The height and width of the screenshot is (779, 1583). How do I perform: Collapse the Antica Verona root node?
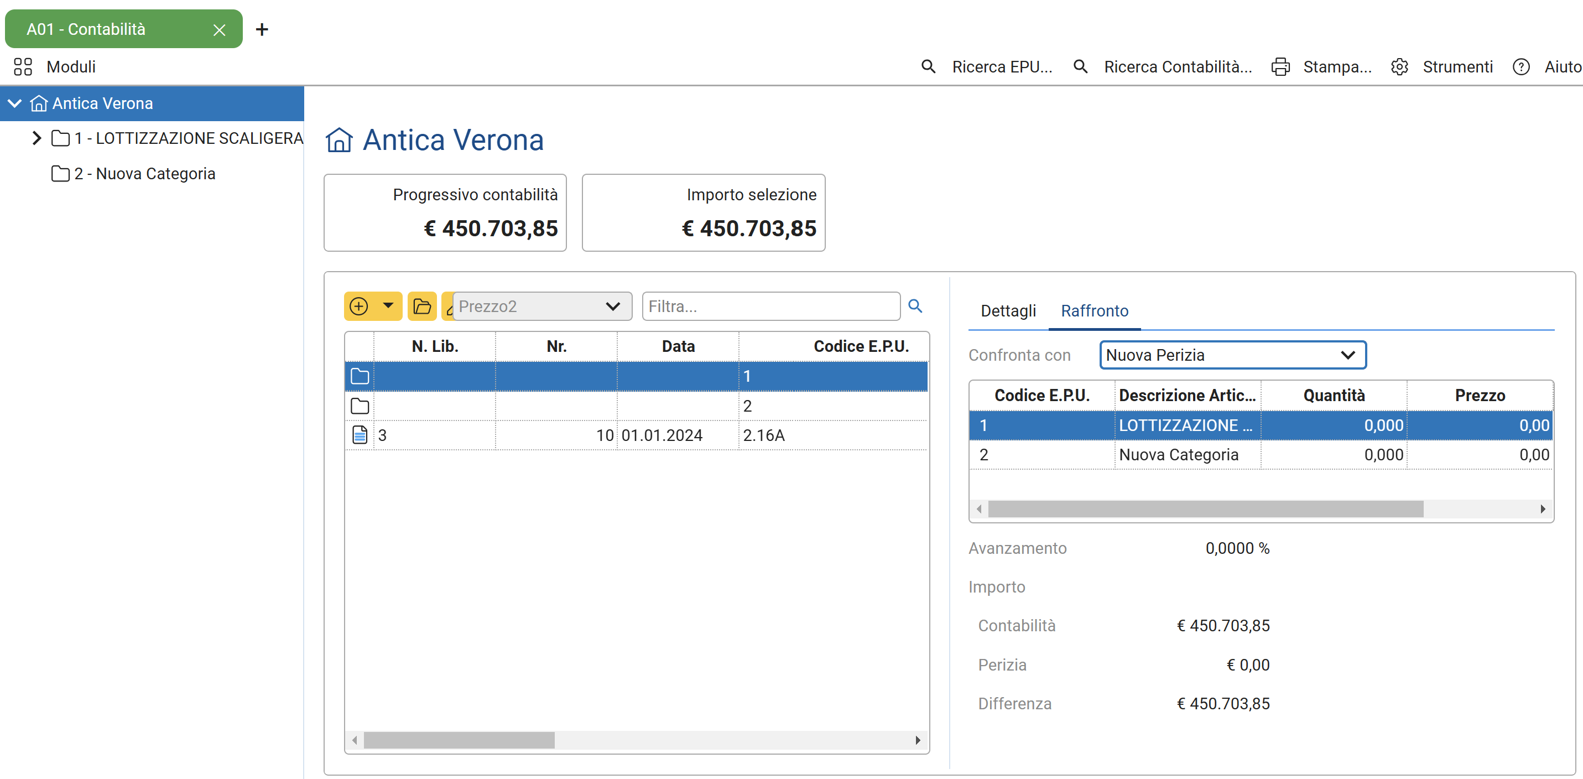(x=15, y=103)
